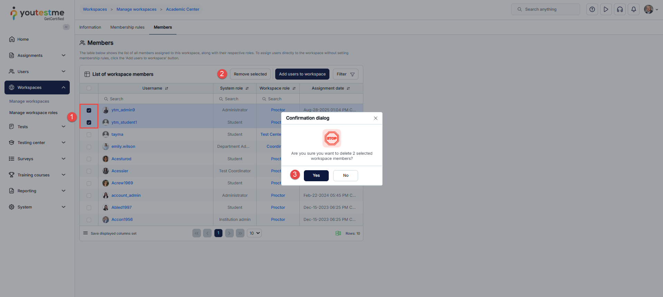Tick the checkbox for tayma
The image size is (663, 297).
89,135
